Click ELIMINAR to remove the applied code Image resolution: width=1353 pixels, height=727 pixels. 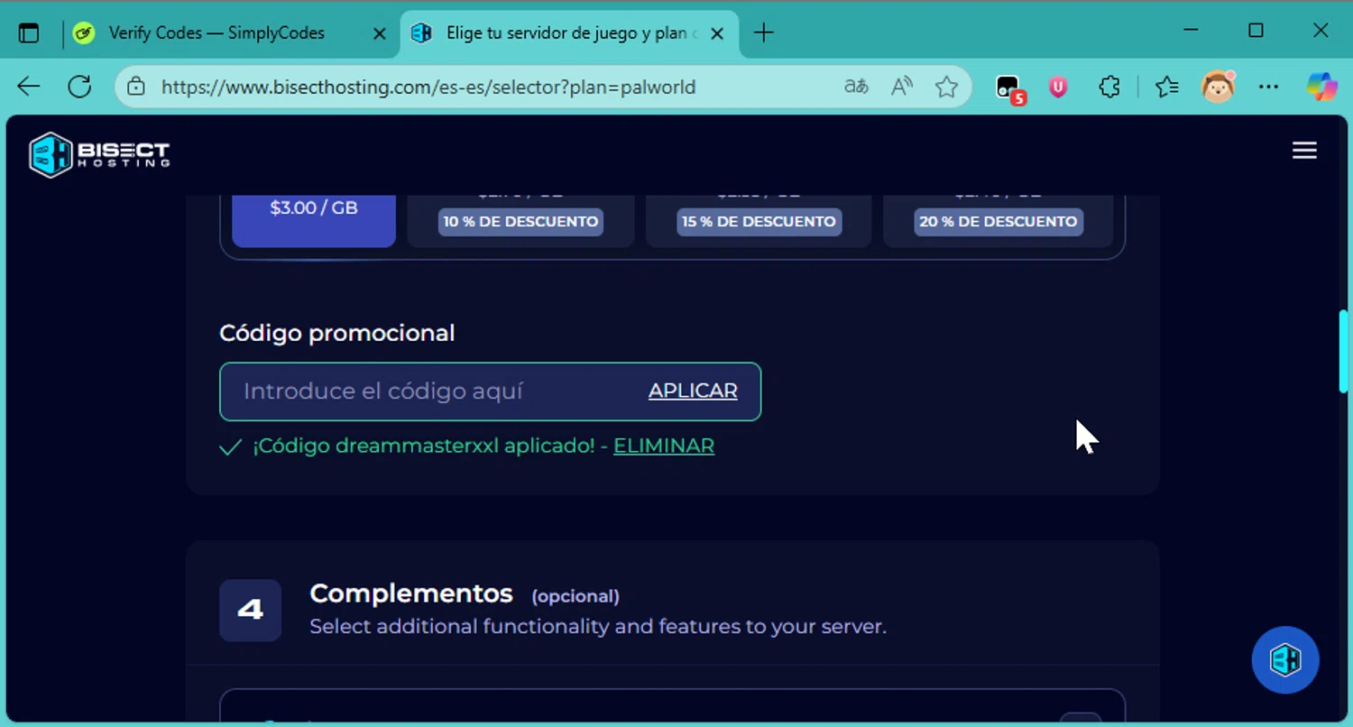[x=664, y=446]
